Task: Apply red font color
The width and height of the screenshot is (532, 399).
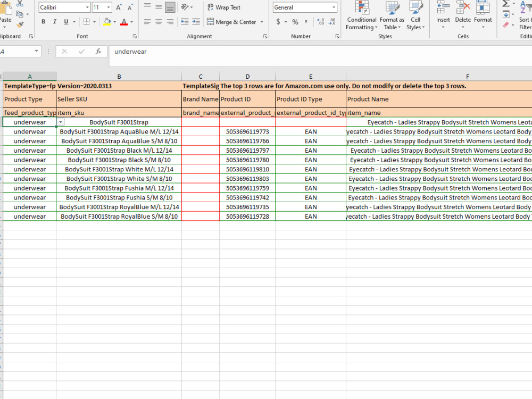Action: pyautogui.click(x=124, y=22)
